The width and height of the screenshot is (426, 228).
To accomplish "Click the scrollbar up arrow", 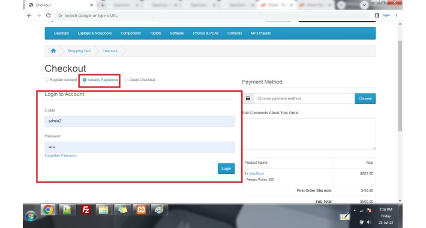I will (x=400, y=24).
